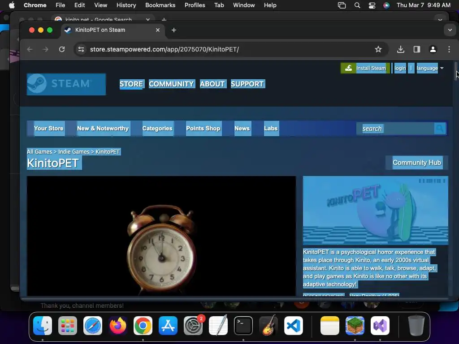Open Safari from the Dock
This screenshot has height=344, width=459.
tap(93, 326)
